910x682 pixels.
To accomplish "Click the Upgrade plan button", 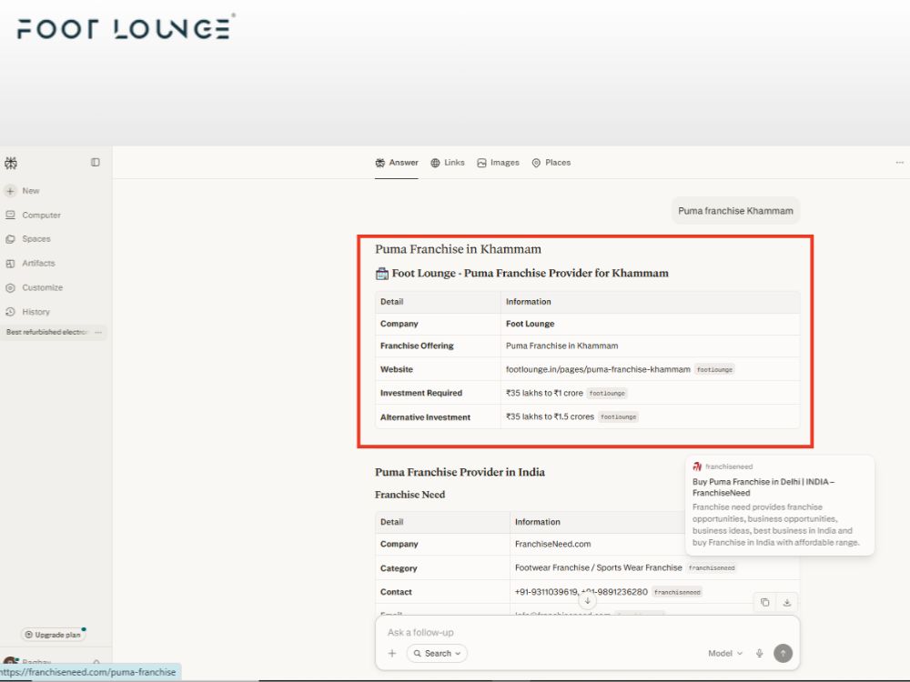I will click(53, 635).
